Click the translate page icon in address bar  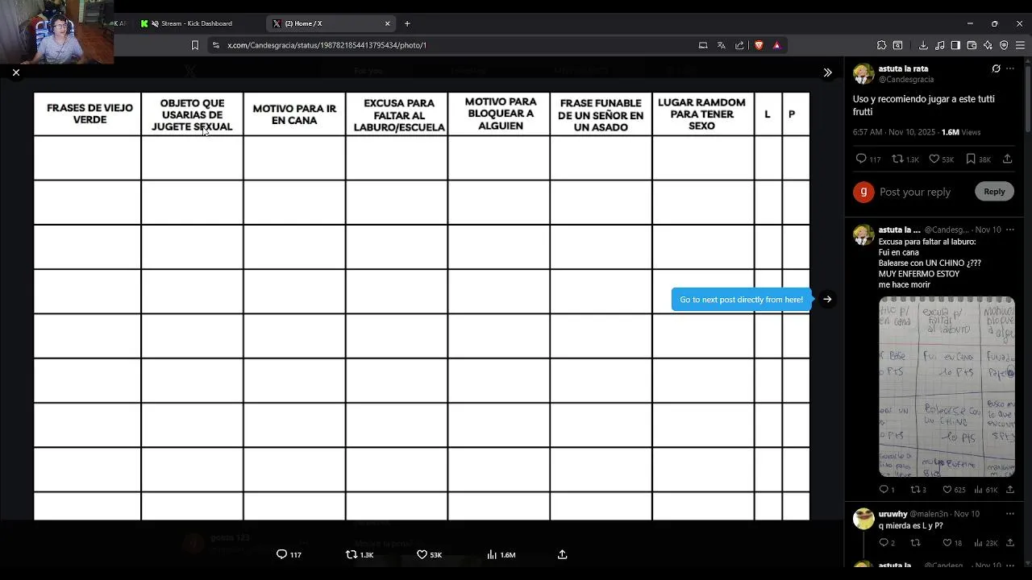tap(722, 45)
